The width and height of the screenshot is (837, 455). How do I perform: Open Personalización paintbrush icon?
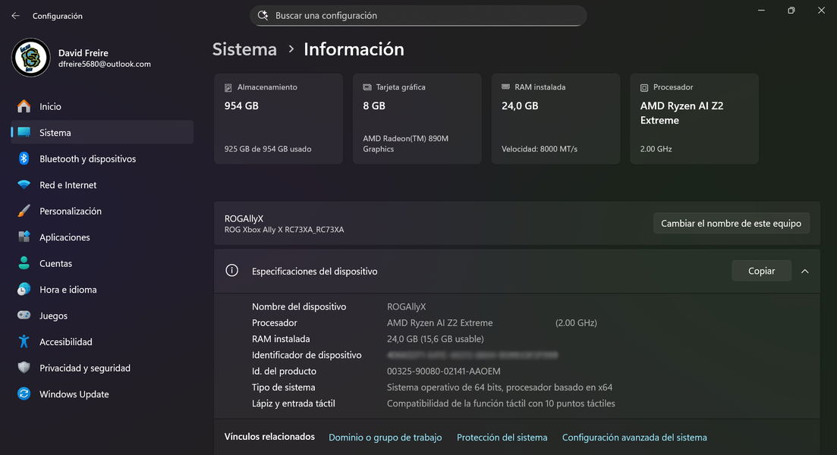point(24,212)
